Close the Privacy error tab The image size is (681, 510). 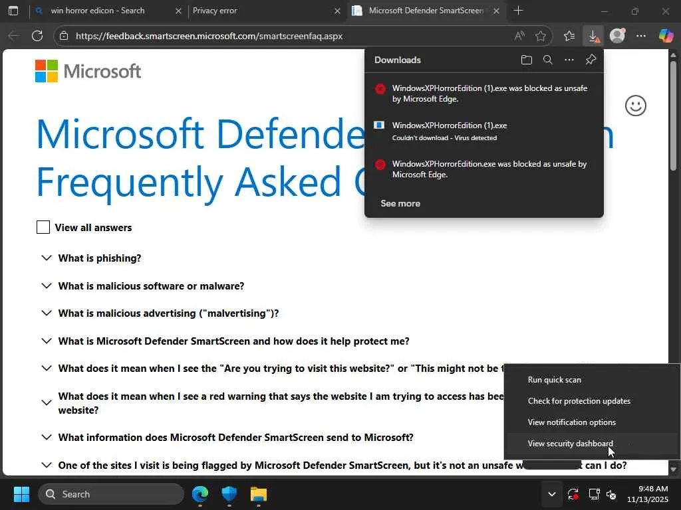(337, 11)
